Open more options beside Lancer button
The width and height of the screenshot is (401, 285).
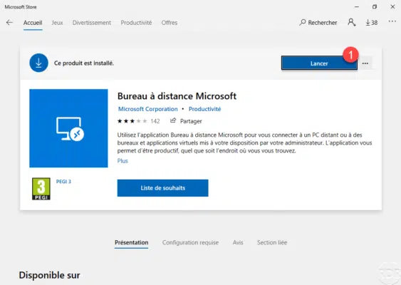tap(365, 63)
